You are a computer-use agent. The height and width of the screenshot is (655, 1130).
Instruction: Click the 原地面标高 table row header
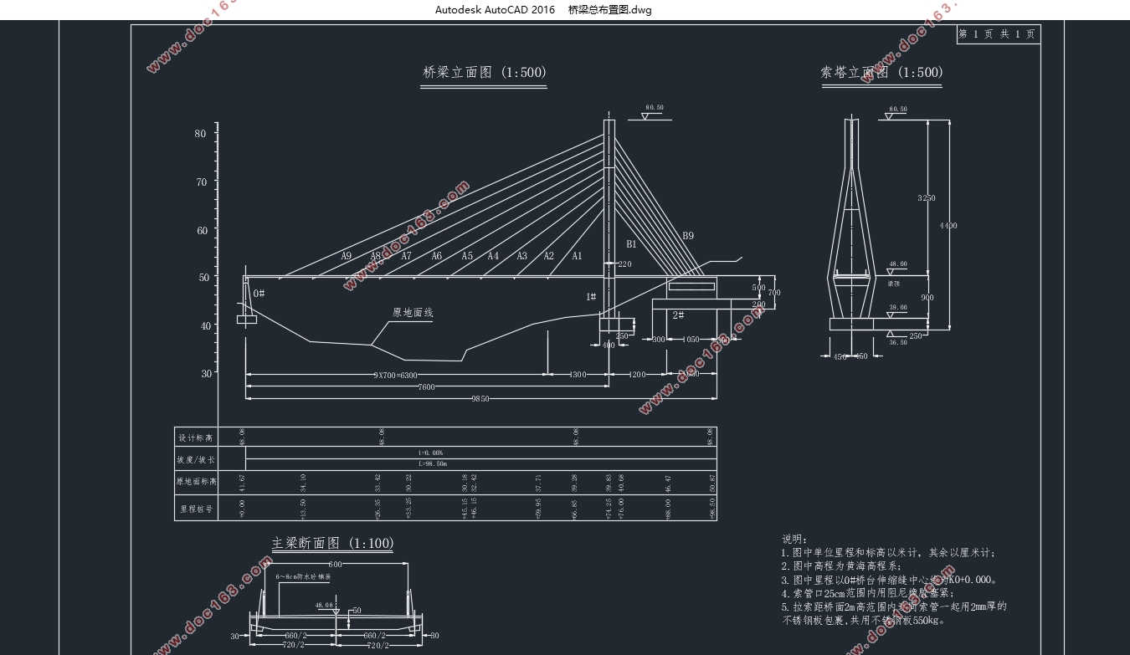coord(196,482)
